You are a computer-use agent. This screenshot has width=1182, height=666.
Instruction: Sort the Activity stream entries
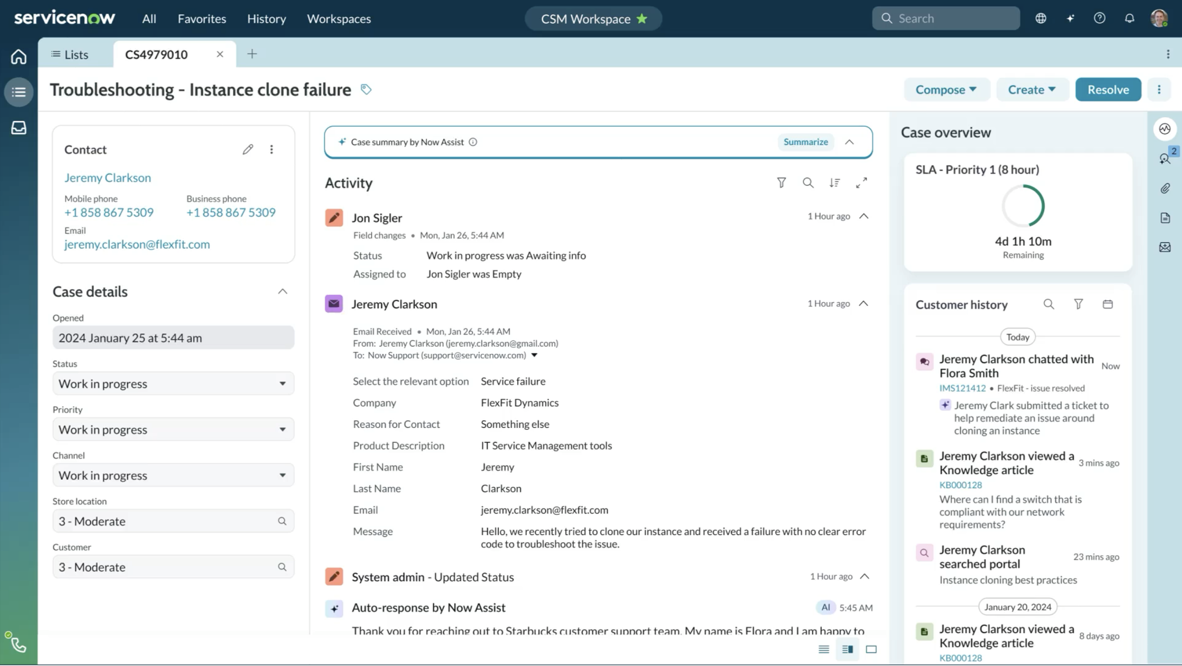[834, 183]
